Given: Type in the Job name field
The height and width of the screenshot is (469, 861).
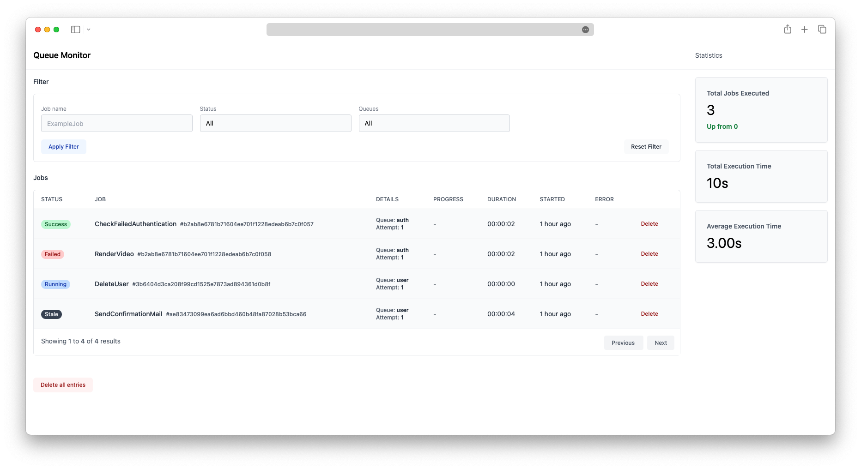Looking at the screenshot, I should 117,124.
